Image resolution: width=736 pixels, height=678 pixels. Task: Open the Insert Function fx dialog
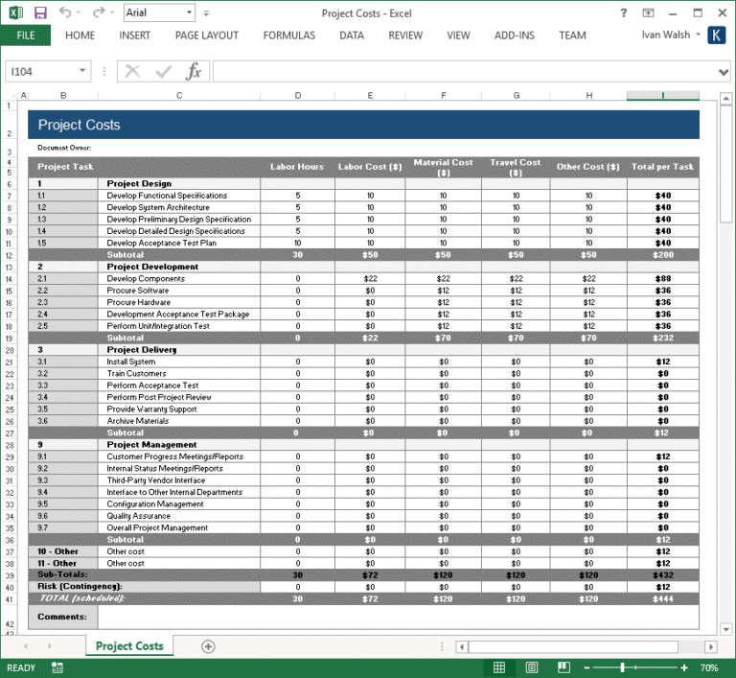coord(194,72)
